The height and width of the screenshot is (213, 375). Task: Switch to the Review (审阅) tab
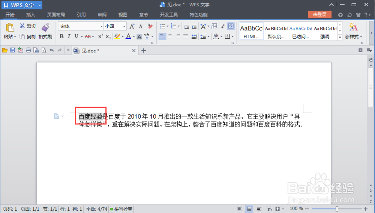[102, 15]
